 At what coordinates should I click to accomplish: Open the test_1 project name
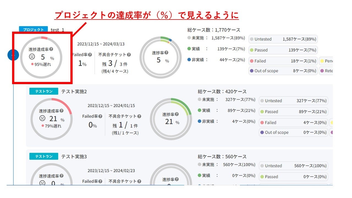pyautogui.click(x=57, y=30)
